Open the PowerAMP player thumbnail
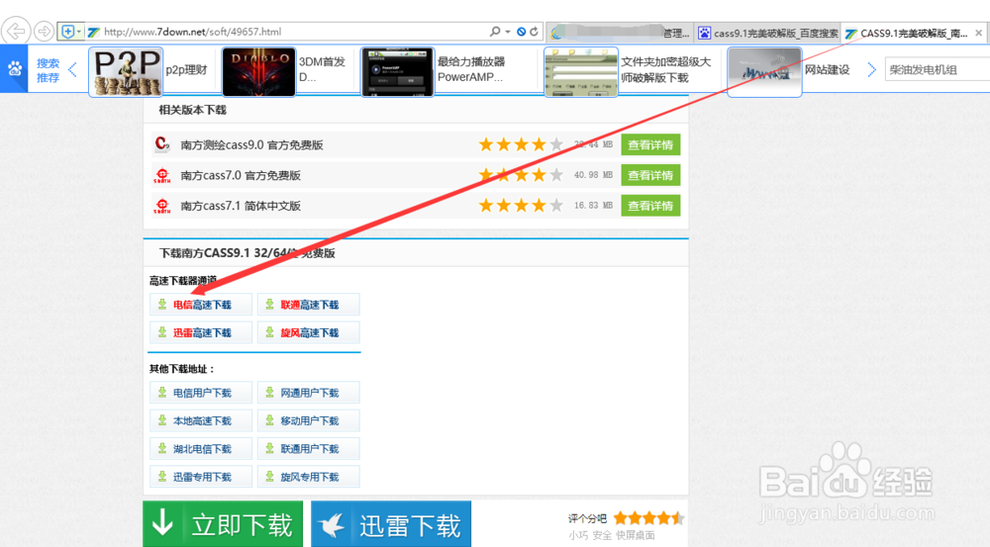 coord(397,72)
